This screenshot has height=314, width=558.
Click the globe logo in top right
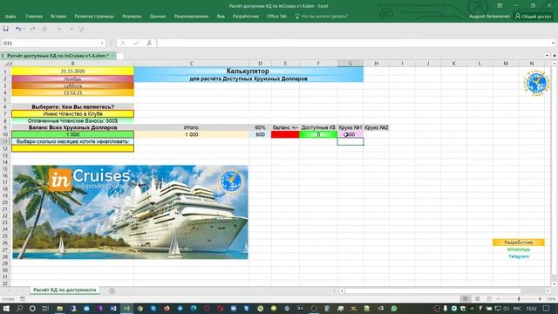point(536,83)
